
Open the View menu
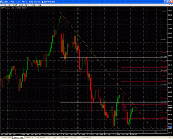coord(9,5)
